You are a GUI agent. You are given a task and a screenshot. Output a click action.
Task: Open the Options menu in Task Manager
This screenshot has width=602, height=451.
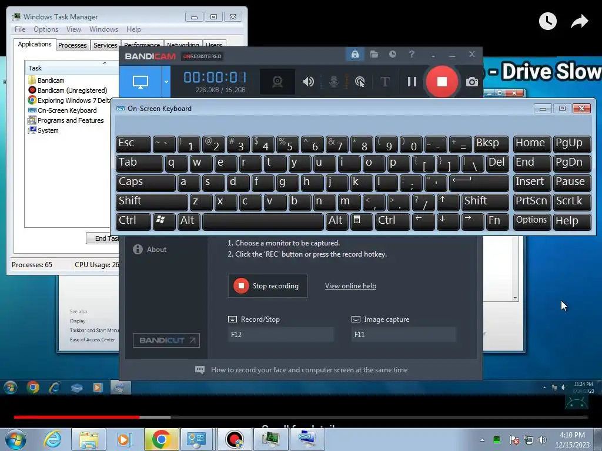pyautogui.click(x=46, y=29)
